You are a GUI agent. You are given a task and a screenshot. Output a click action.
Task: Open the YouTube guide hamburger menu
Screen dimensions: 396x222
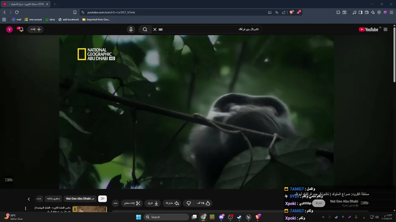click(385, 29)
